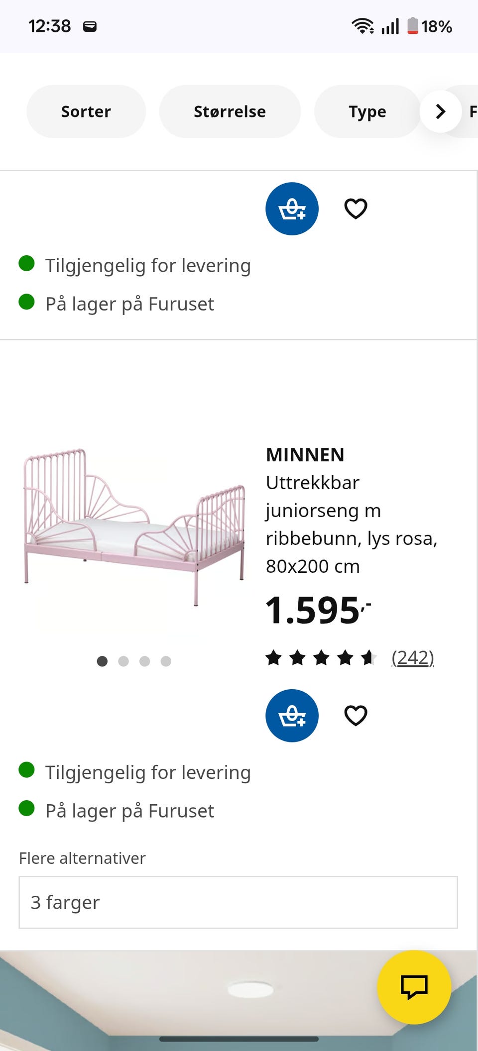Viewport: 478px width, 1051px height.
Task: Tap the five-star rating row
Action: [x=321, y=657]
